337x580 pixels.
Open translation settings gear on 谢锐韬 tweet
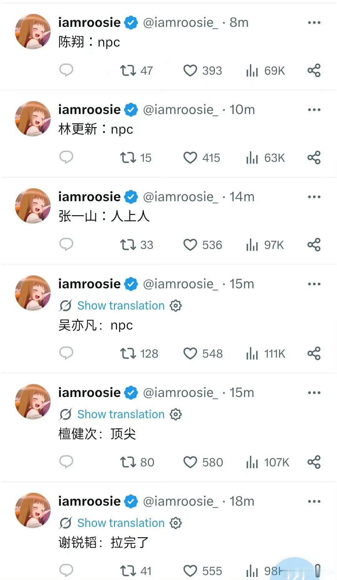[x=176, y=523]
